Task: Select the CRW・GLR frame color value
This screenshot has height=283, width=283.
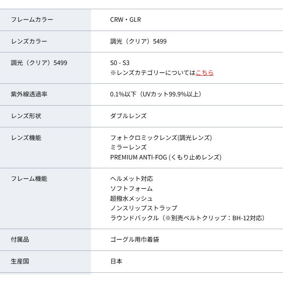Action: click(125, 20)
